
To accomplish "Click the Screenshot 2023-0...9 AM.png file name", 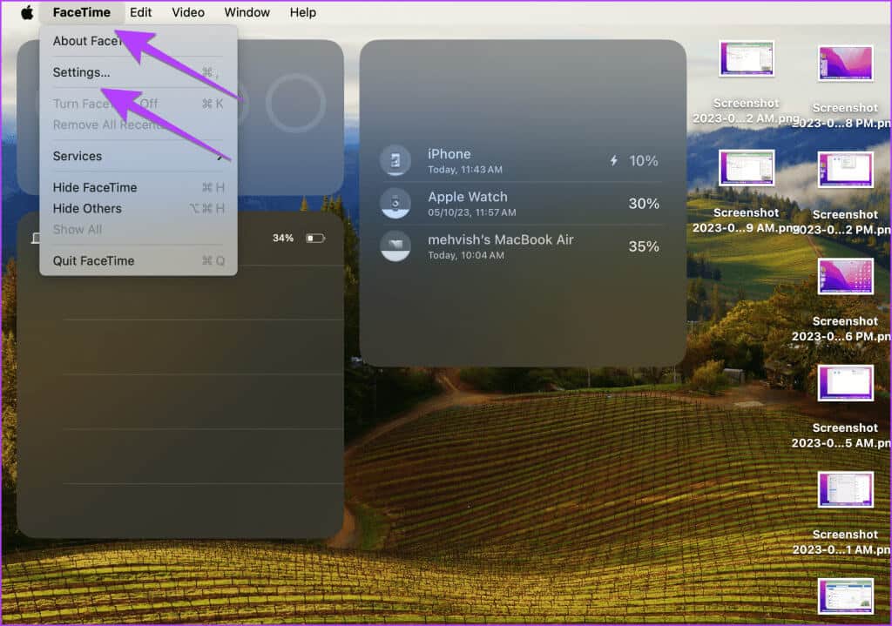I will tap(747, 220).
